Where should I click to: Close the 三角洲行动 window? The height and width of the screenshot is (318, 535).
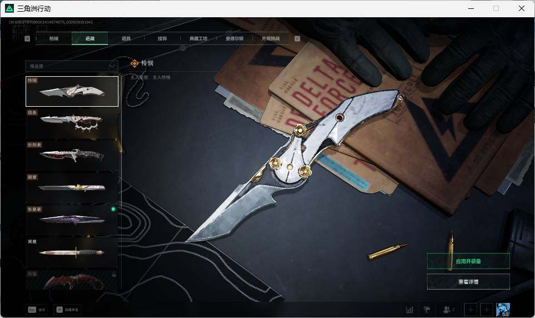521,8
